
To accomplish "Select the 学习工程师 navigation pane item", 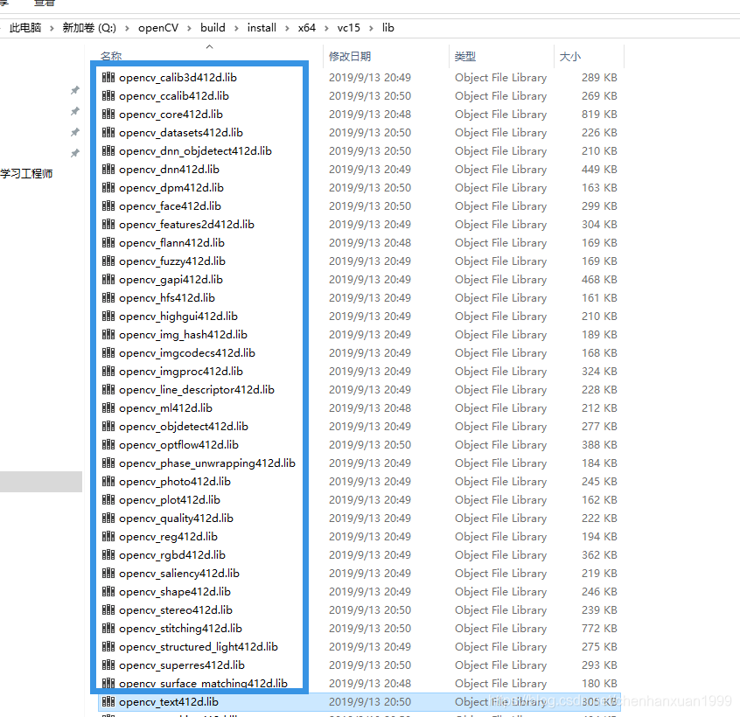I will click(26, 174).
